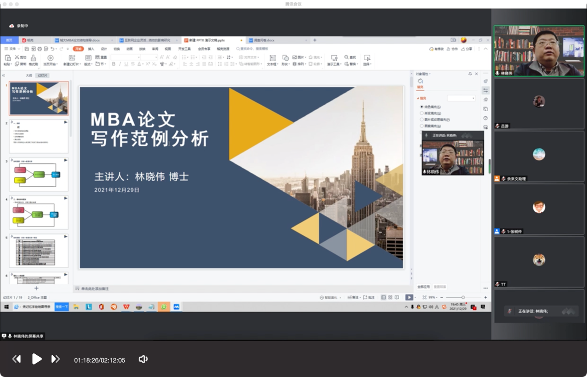The width and height of the screenshot is (587, 377).
Task: Click the Bold formatting icon
Action: [x=114, y=64]
